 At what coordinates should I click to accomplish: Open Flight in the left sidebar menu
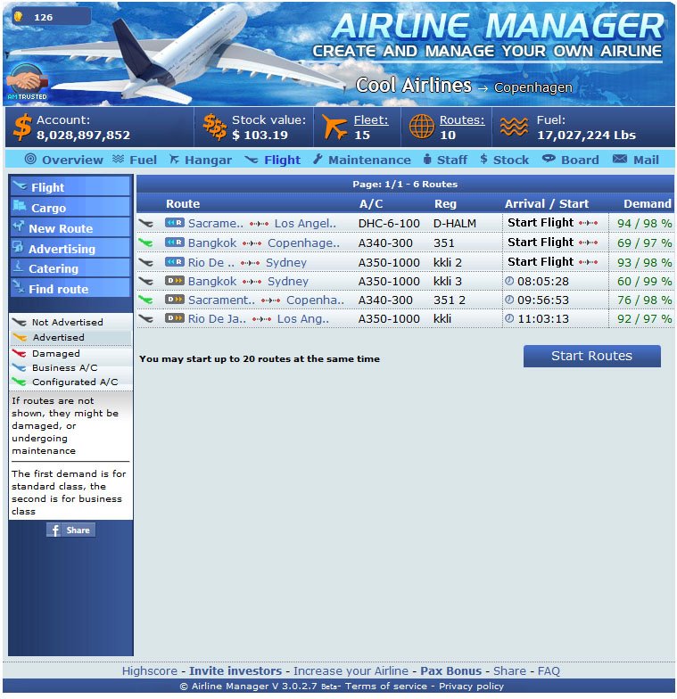coord(70,187)
